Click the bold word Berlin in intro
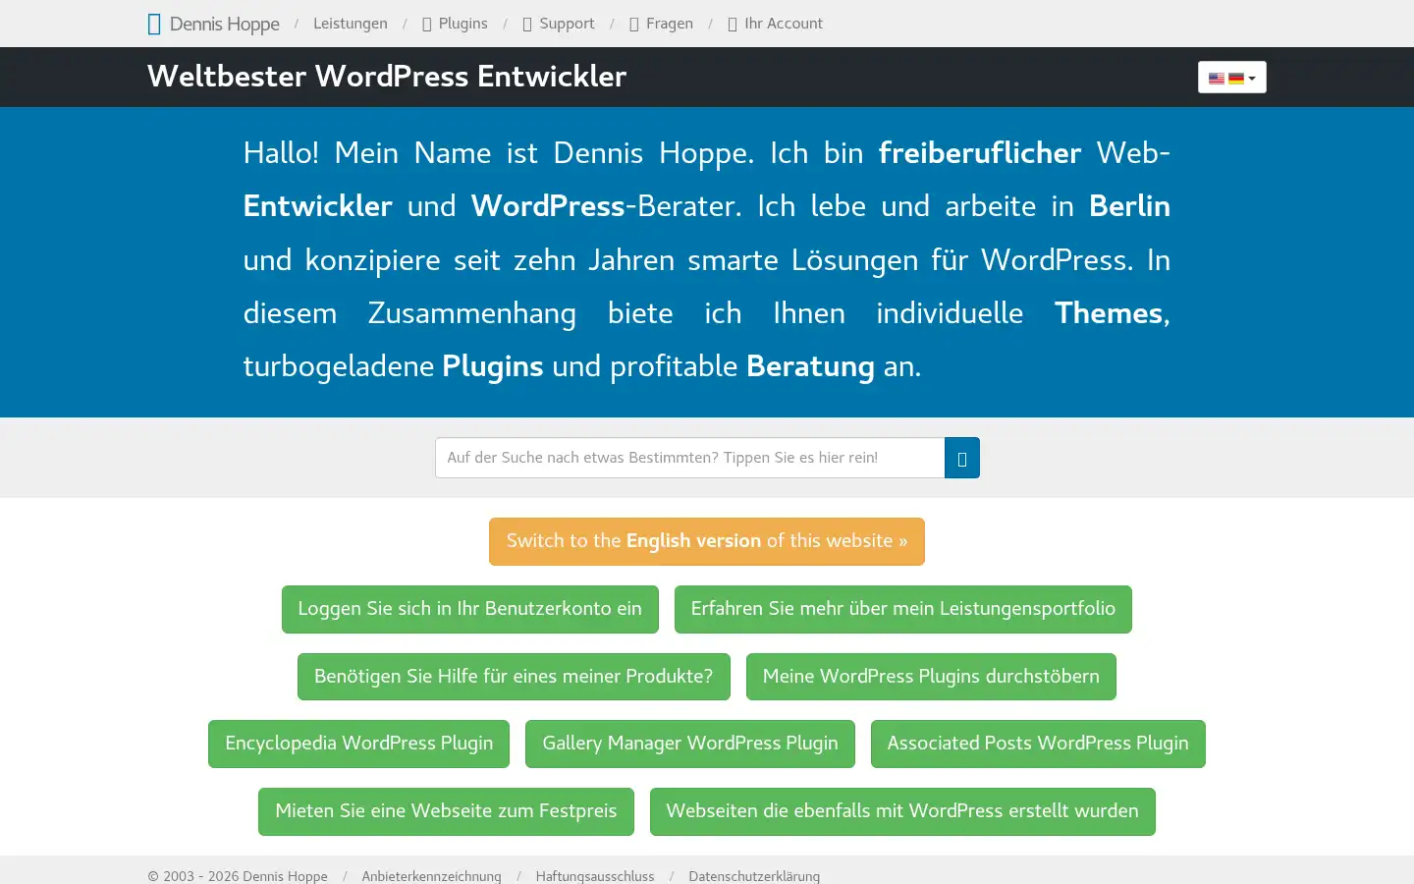1414x884 pixels. [x=1129, y=206]
